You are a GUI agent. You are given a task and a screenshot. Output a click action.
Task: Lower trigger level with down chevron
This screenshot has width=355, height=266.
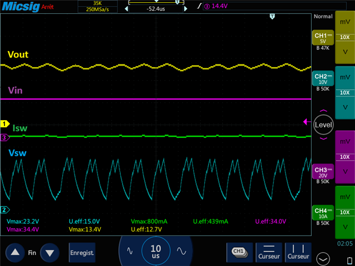(323, 139)
